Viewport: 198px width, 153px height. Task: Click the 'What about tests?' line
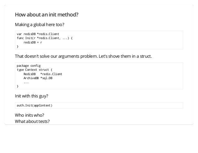point(32,121)
